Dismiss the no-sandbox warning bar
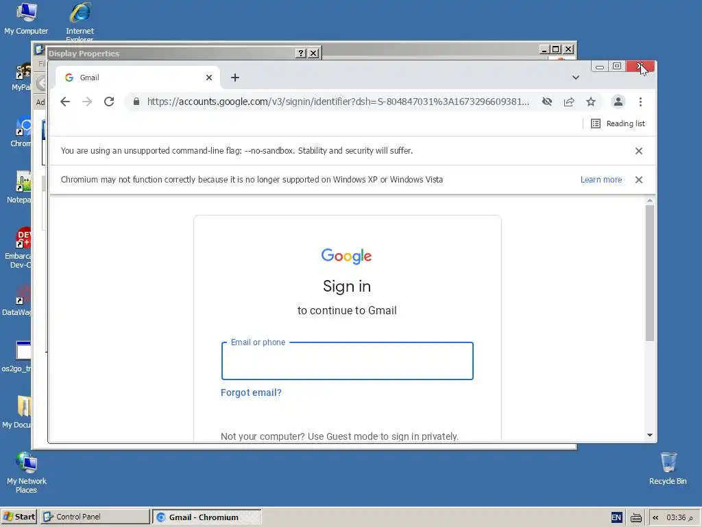 [x=639, y=151]
